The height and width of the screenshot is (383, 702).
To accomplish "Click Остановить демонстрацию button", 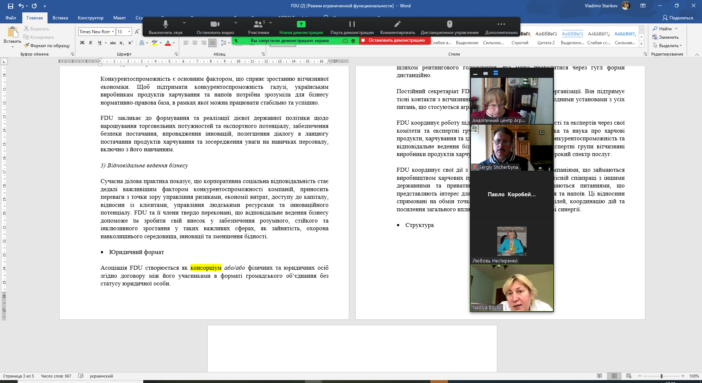I will tap(395, 40).
